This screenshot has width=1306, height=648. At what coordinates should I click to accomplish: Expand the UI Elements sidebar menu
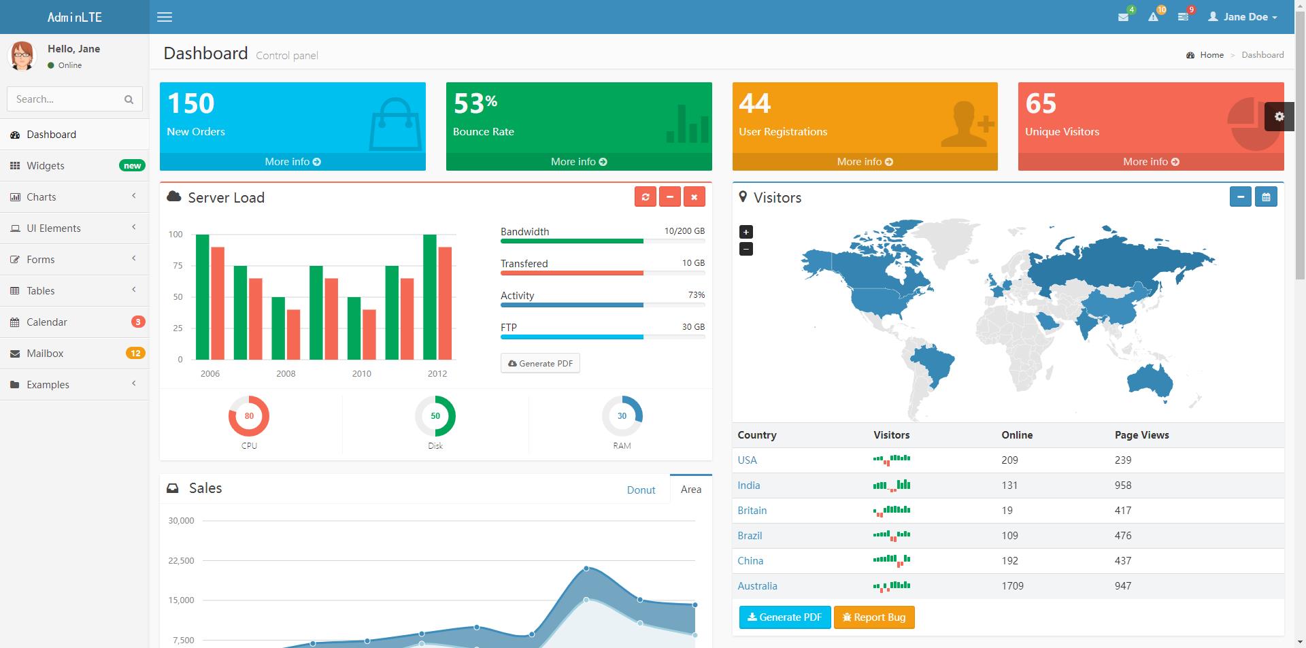pyautogui.click(x=75, y=228)
